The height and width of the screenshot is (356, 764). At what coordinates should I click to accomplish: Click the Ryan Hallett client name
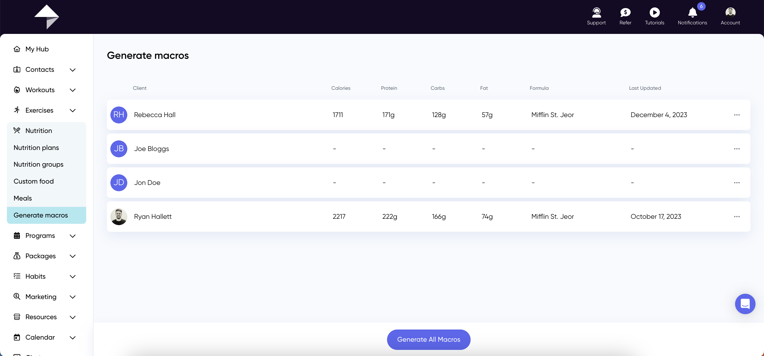pos(153,216)
